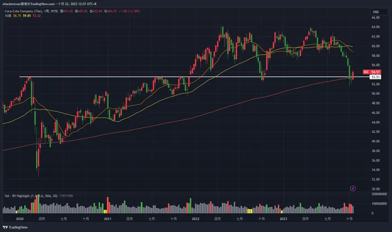Click the open value 53.02 in the legend
Viewport: 392px width, 232px height.
coord(68,11)
